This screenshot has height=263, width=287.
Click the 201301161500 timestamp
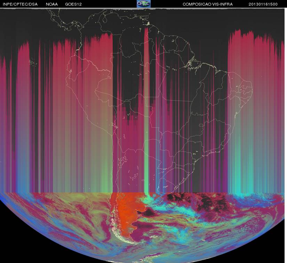point(263,4)
